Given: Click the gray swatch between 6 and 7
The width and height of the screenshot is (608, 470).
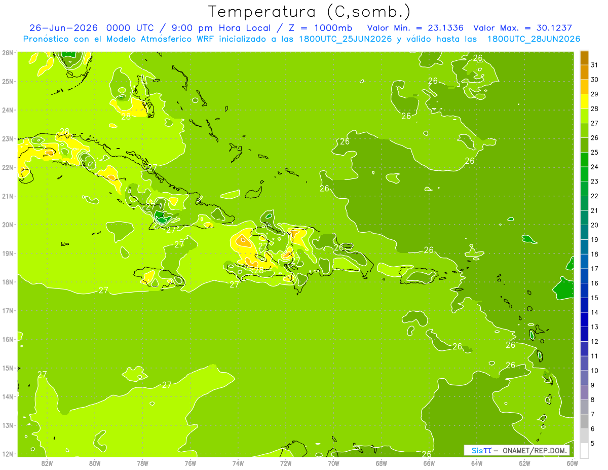Looking at the screenshot, I should point(584,421).
